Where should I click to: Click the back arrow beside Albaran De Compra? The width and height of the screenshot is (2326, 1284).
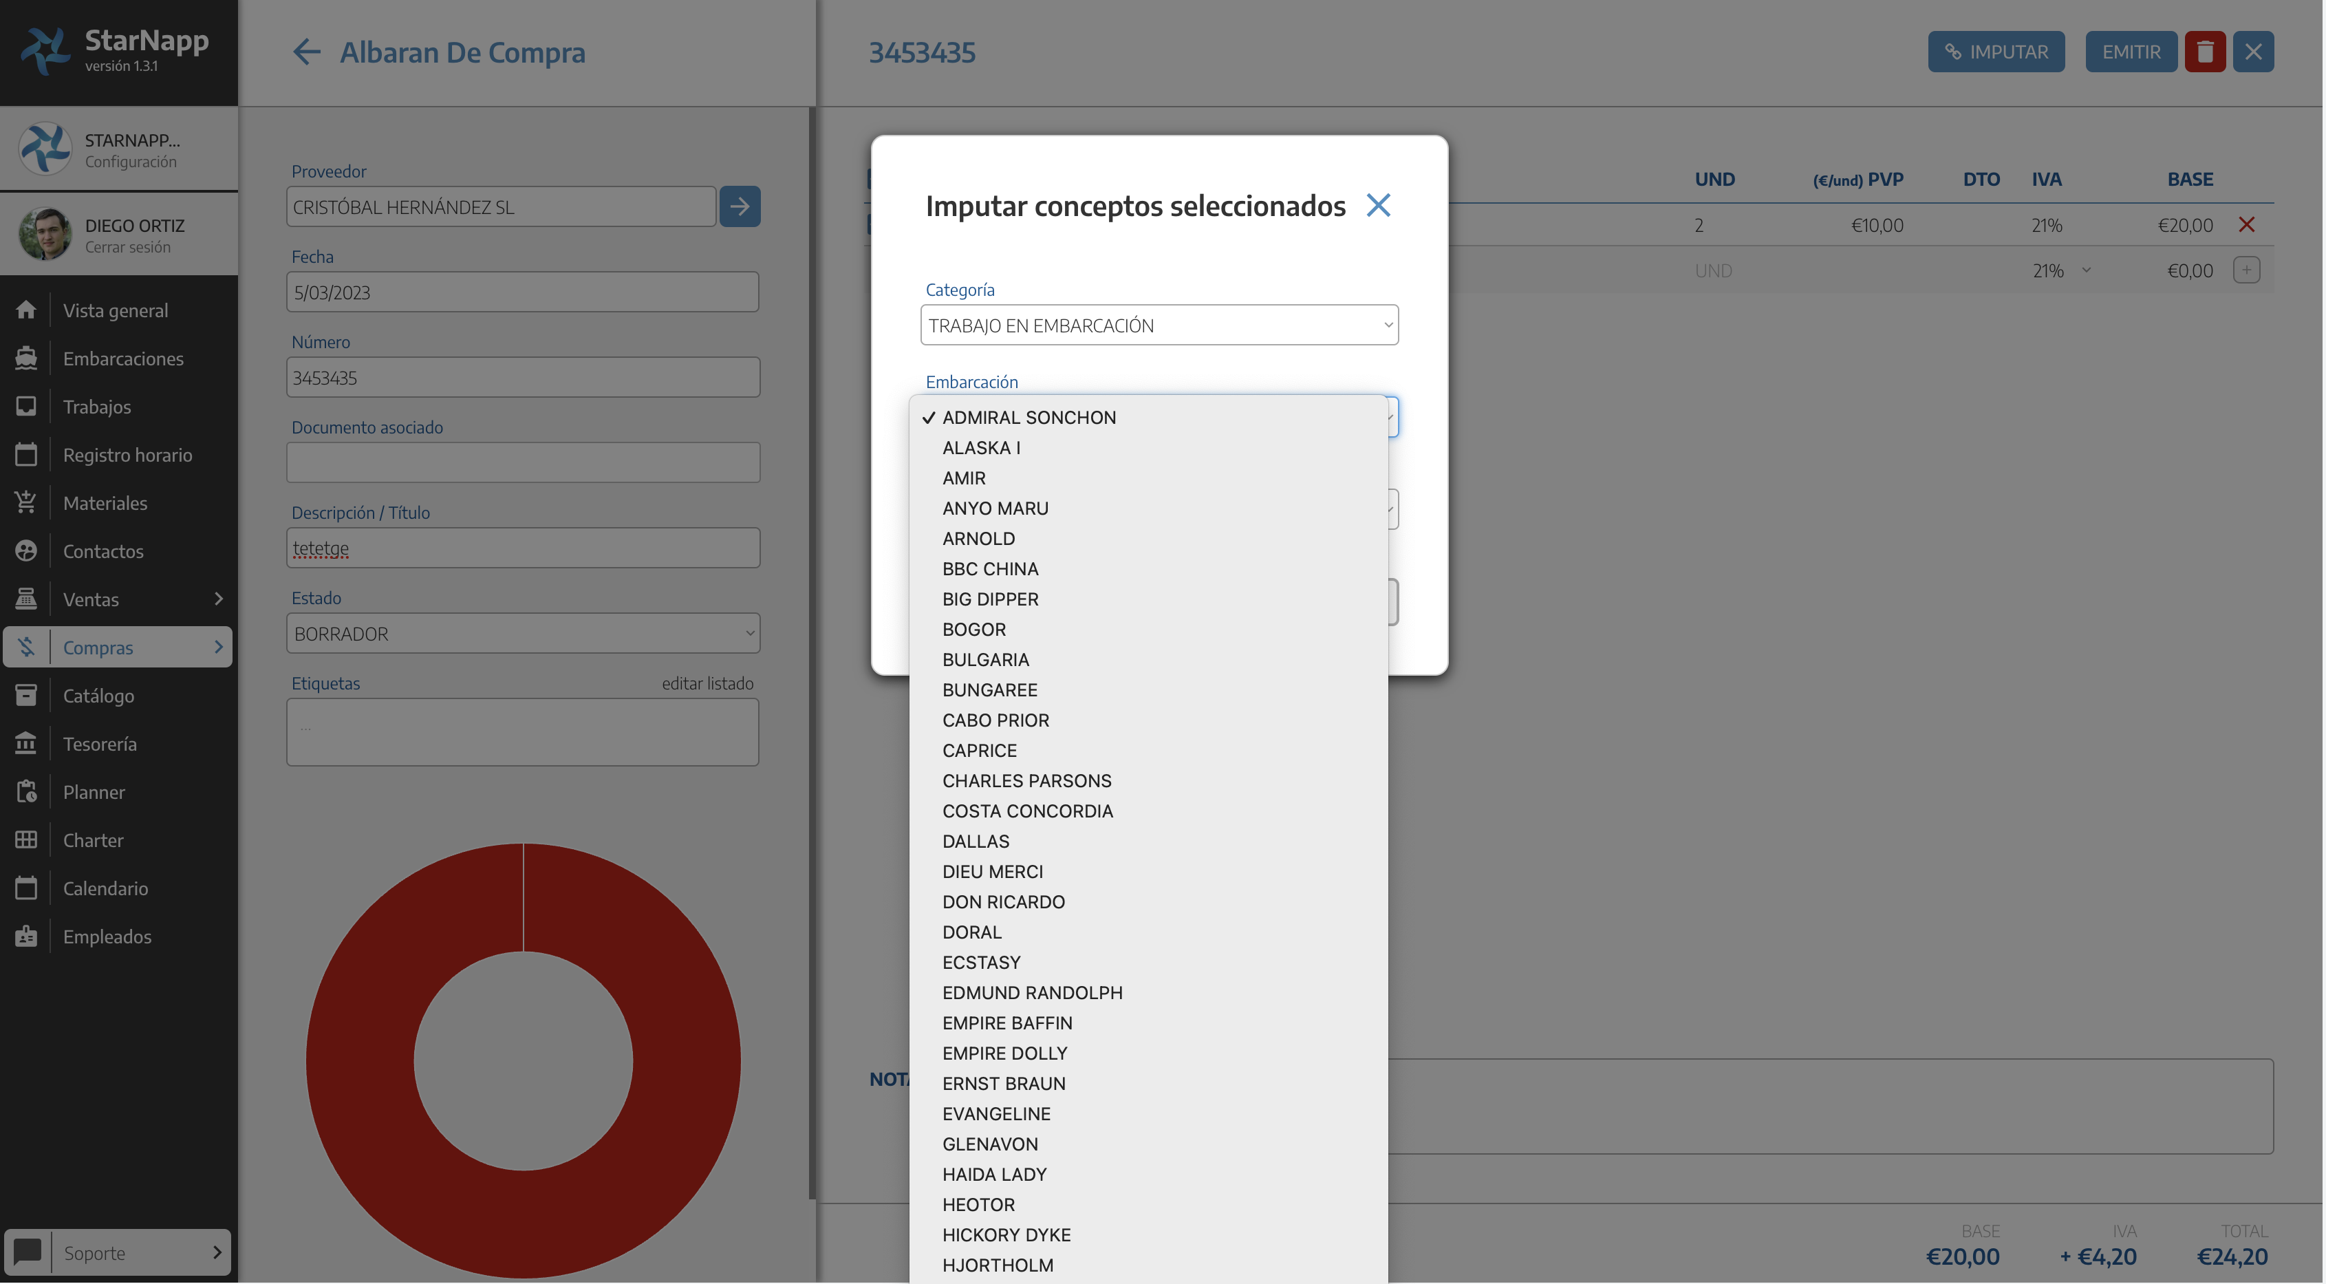point(306,52)
